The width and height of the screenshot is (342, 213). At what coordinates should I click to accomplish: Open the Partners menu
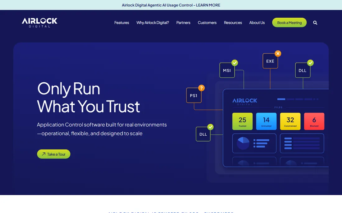click(x=183, y=23)
